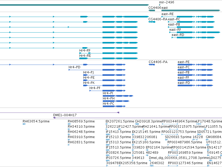Click the RH02831.5prime EST label
Viewport: 222px width, 167px height.
(x=81, y=142)
